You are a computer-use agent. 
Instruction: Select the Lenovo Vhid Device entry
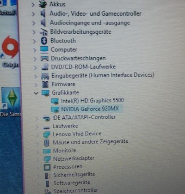[x=77, y=134]
